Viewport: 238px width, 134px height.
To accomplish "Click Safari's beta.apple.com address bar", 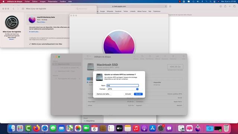I will (x=119, y=6).
